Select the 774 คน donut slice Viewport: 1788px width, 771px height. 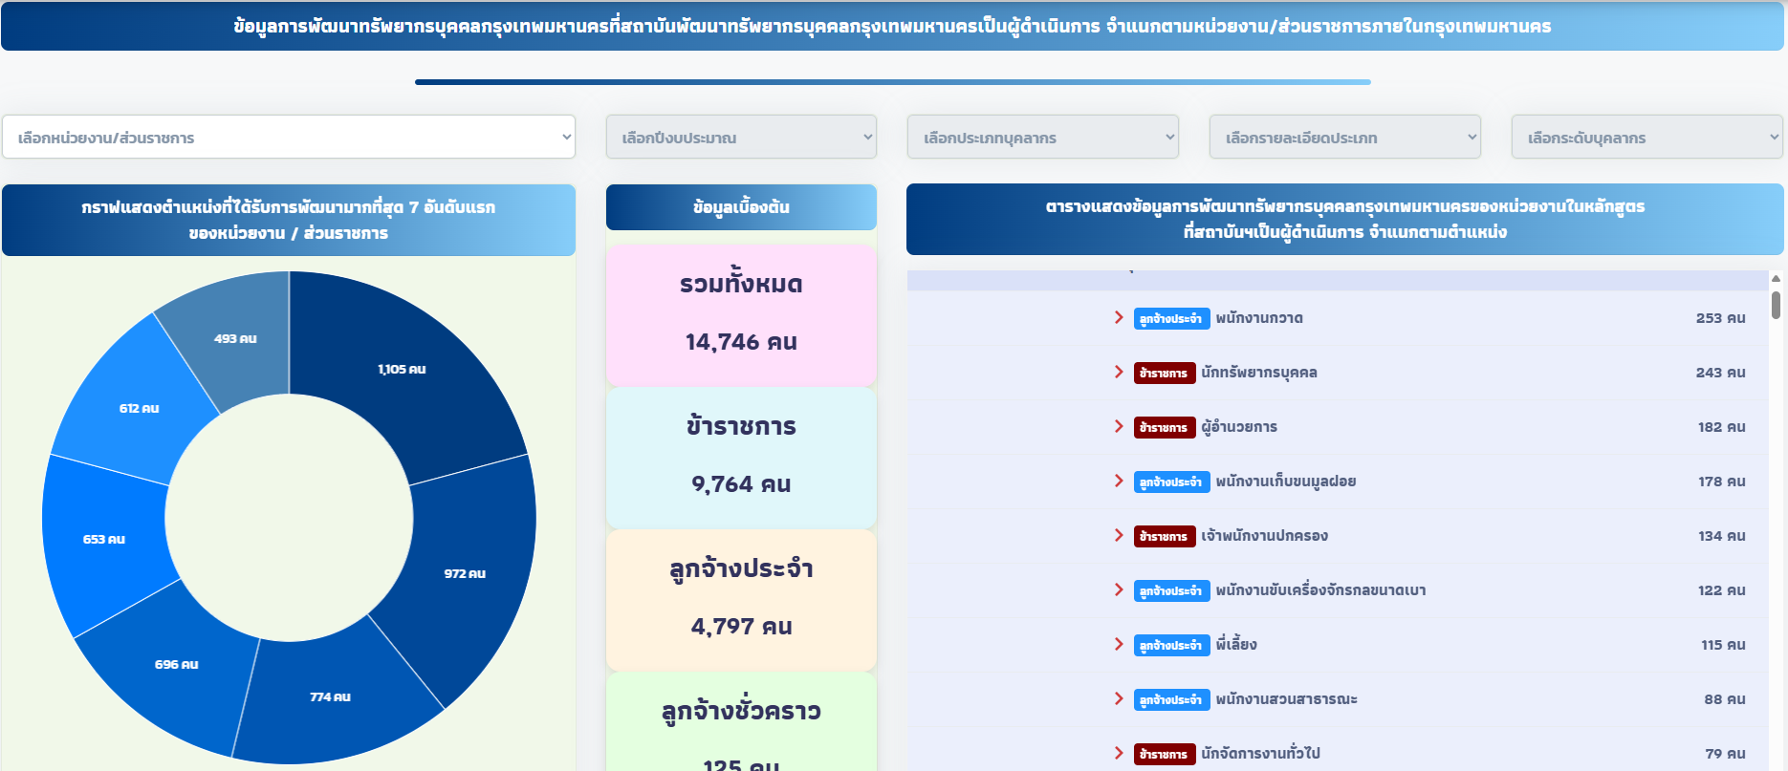click(x=331, y=697)
